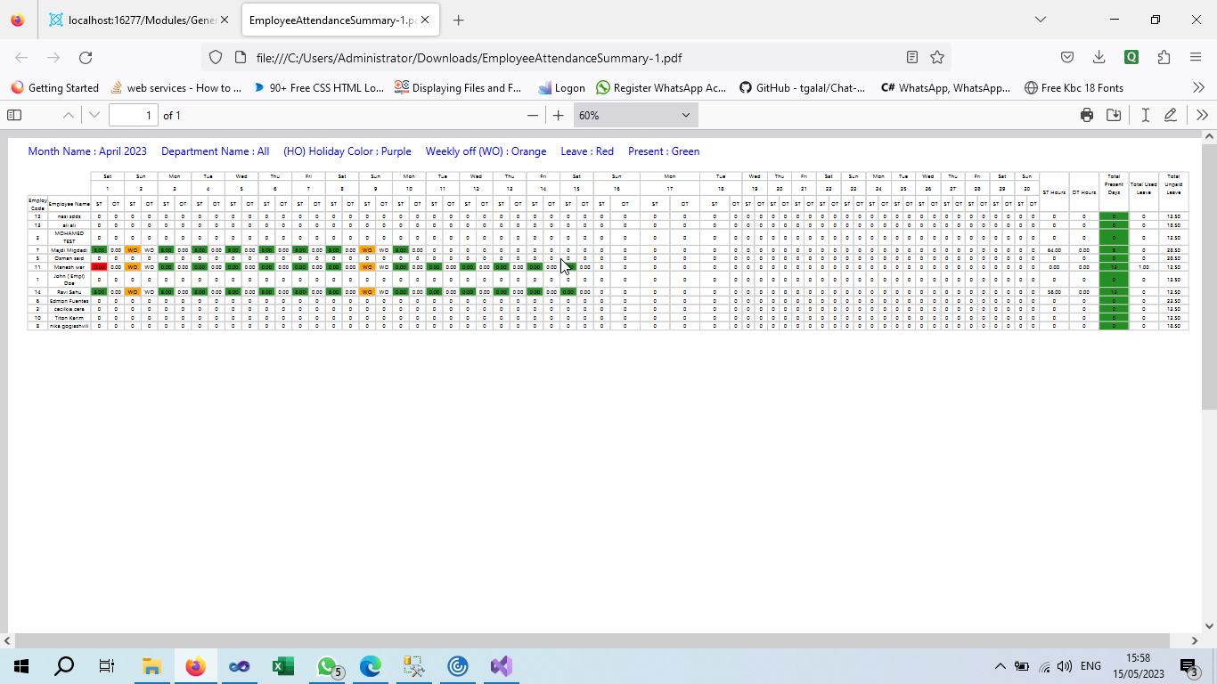This screenshot has width=1217, height=684.
Task: Go to next page arrow
Action: click(x=94, y=115)
